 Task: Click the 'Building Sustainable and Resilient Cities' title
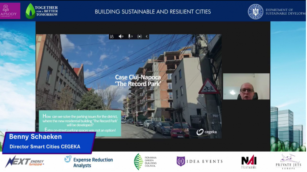pos(153,12)
